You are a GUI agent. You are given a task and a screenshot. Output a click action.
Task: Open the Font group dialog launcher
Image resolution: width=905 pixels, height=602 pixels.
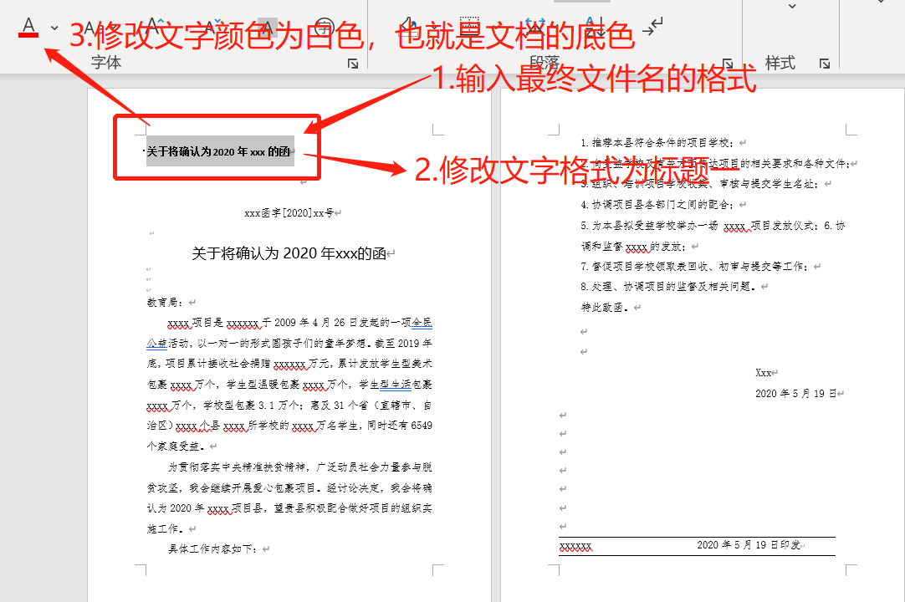click(x=353, y=64)
